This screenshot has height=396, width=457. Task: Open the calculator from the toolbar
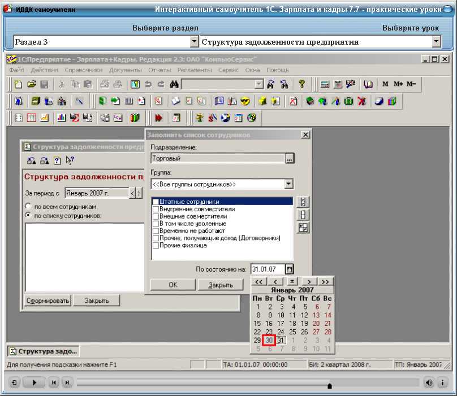pos(325,84)
